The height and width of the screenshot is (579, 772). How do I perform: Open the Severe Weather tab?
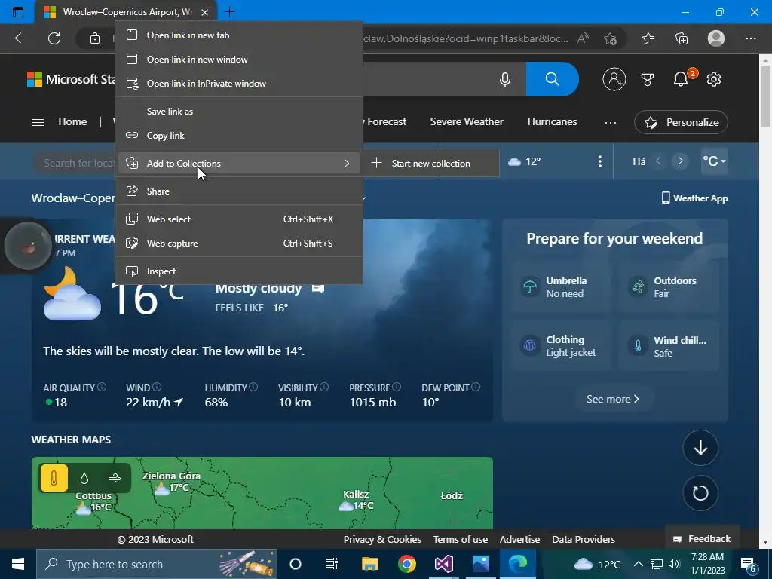click(466, 121)
